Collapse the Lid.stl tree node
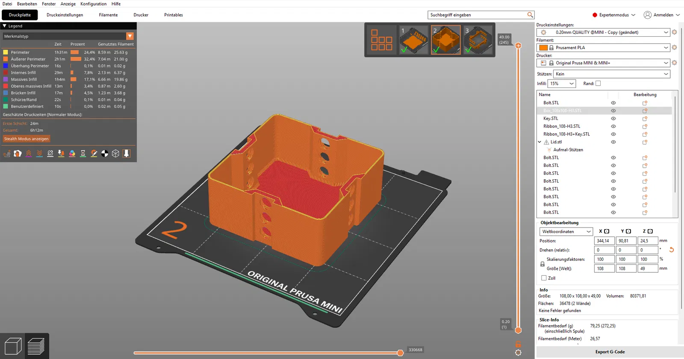 pyautogui.click(x=540, y=142)
